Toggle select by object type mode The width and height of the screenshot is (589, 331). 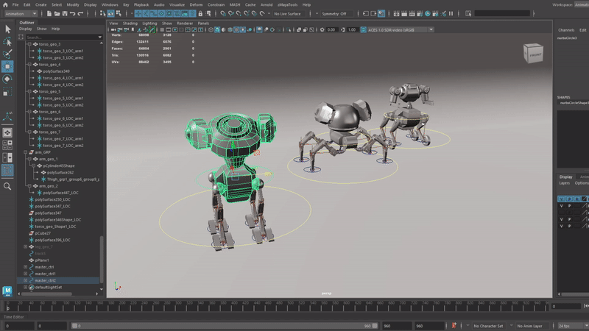[x=111, y=14]
